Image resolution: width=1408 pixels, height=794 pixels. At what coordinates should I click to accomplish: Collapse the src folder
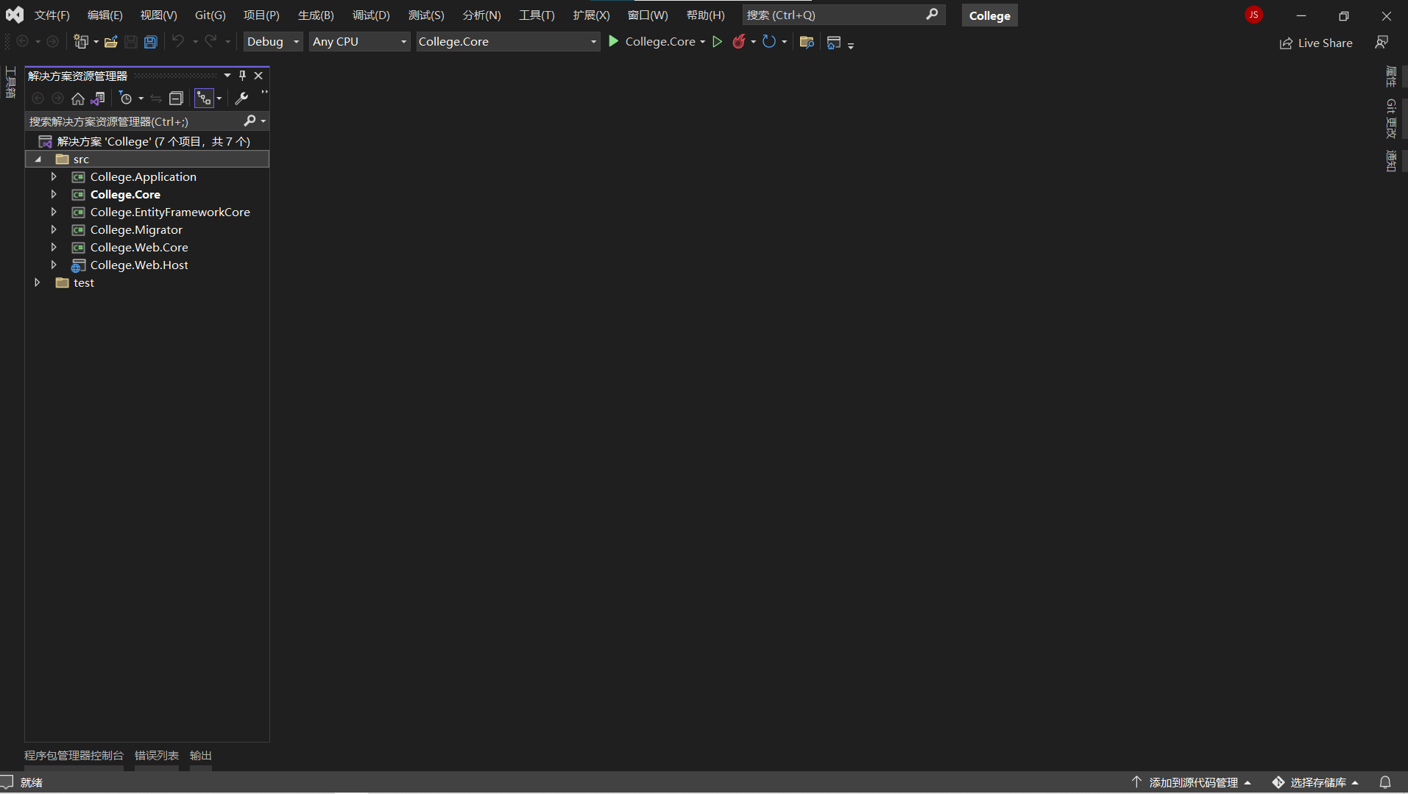tap(38, 160)
